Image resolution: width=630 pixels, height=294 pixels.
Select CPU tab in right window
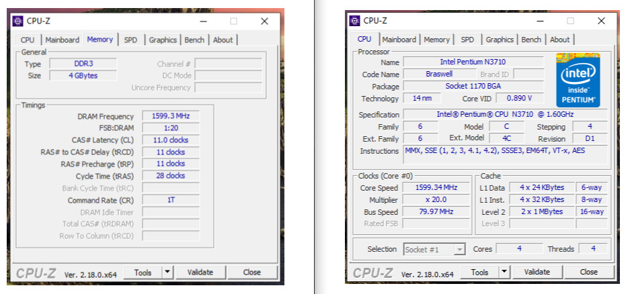click(364, 39)
